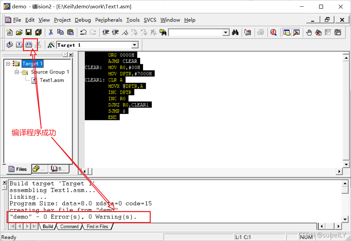Select Text1.asm in the project tree
The width and height of the screenshot is (351, 241).
click(x=52, y=80)
